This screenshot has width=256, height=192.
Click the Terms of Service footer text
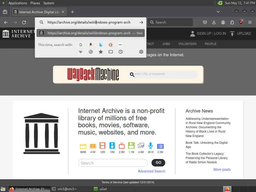coord(128,182)
